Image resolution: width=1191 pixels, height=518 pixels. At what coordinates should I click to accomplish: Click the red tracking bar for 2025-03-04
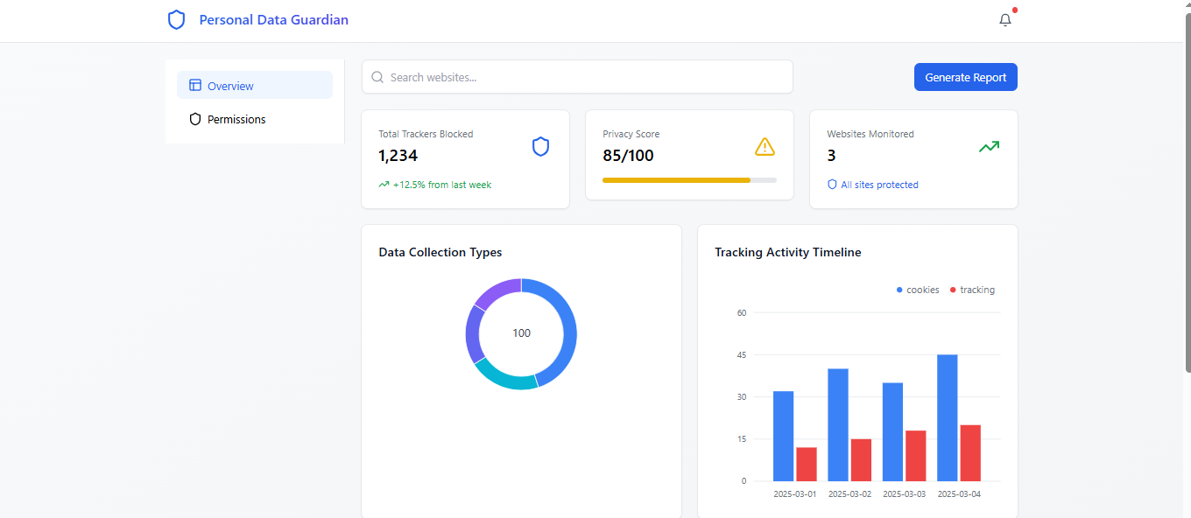pos(970,453)
